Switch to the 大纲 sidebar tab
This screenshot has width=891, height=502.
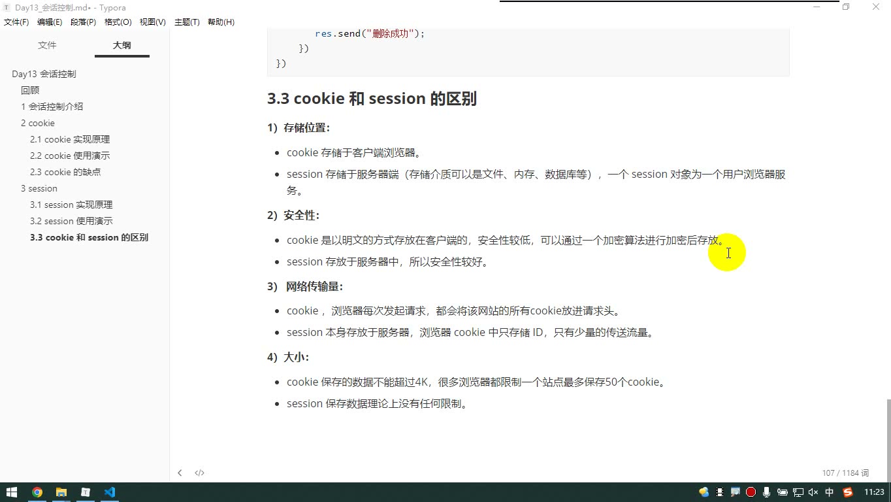[121, 45]
